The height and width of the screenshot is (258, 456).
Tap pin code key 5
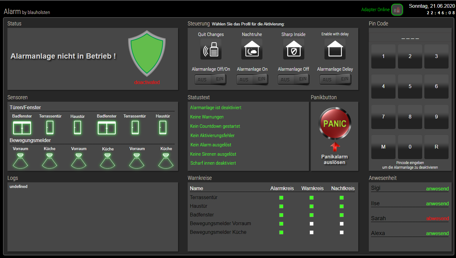(410, 87)
